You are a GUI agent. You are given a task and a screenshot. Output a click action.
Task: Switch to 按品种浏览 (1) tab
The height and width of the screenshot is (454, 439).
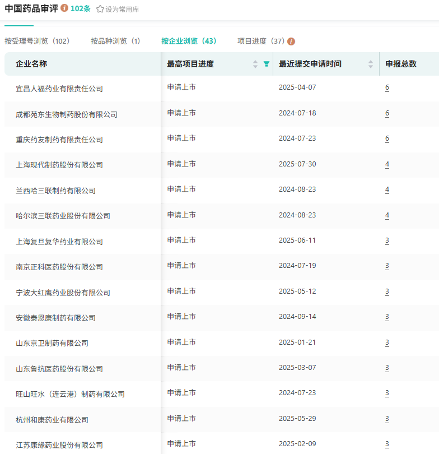[115, 41]
